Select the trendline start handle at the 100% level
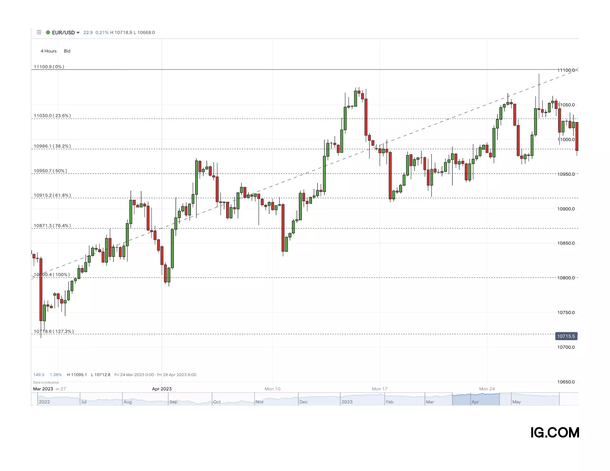Viewport: 610px width, 471px height. 32,277
